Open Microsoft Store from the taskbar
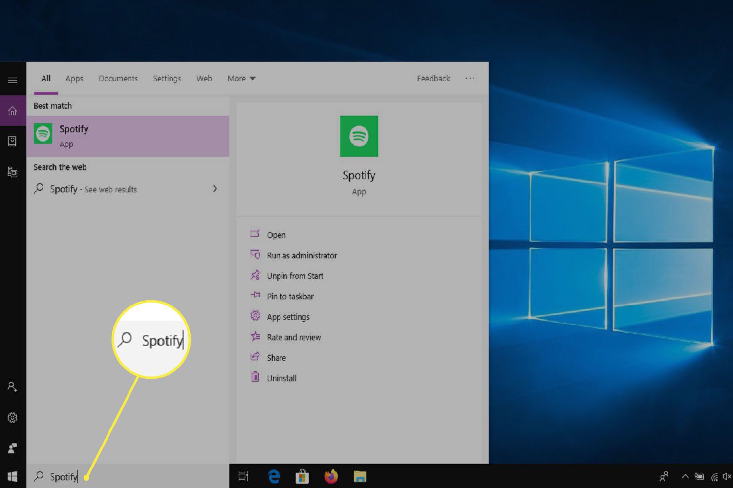 tap(302, 476)
